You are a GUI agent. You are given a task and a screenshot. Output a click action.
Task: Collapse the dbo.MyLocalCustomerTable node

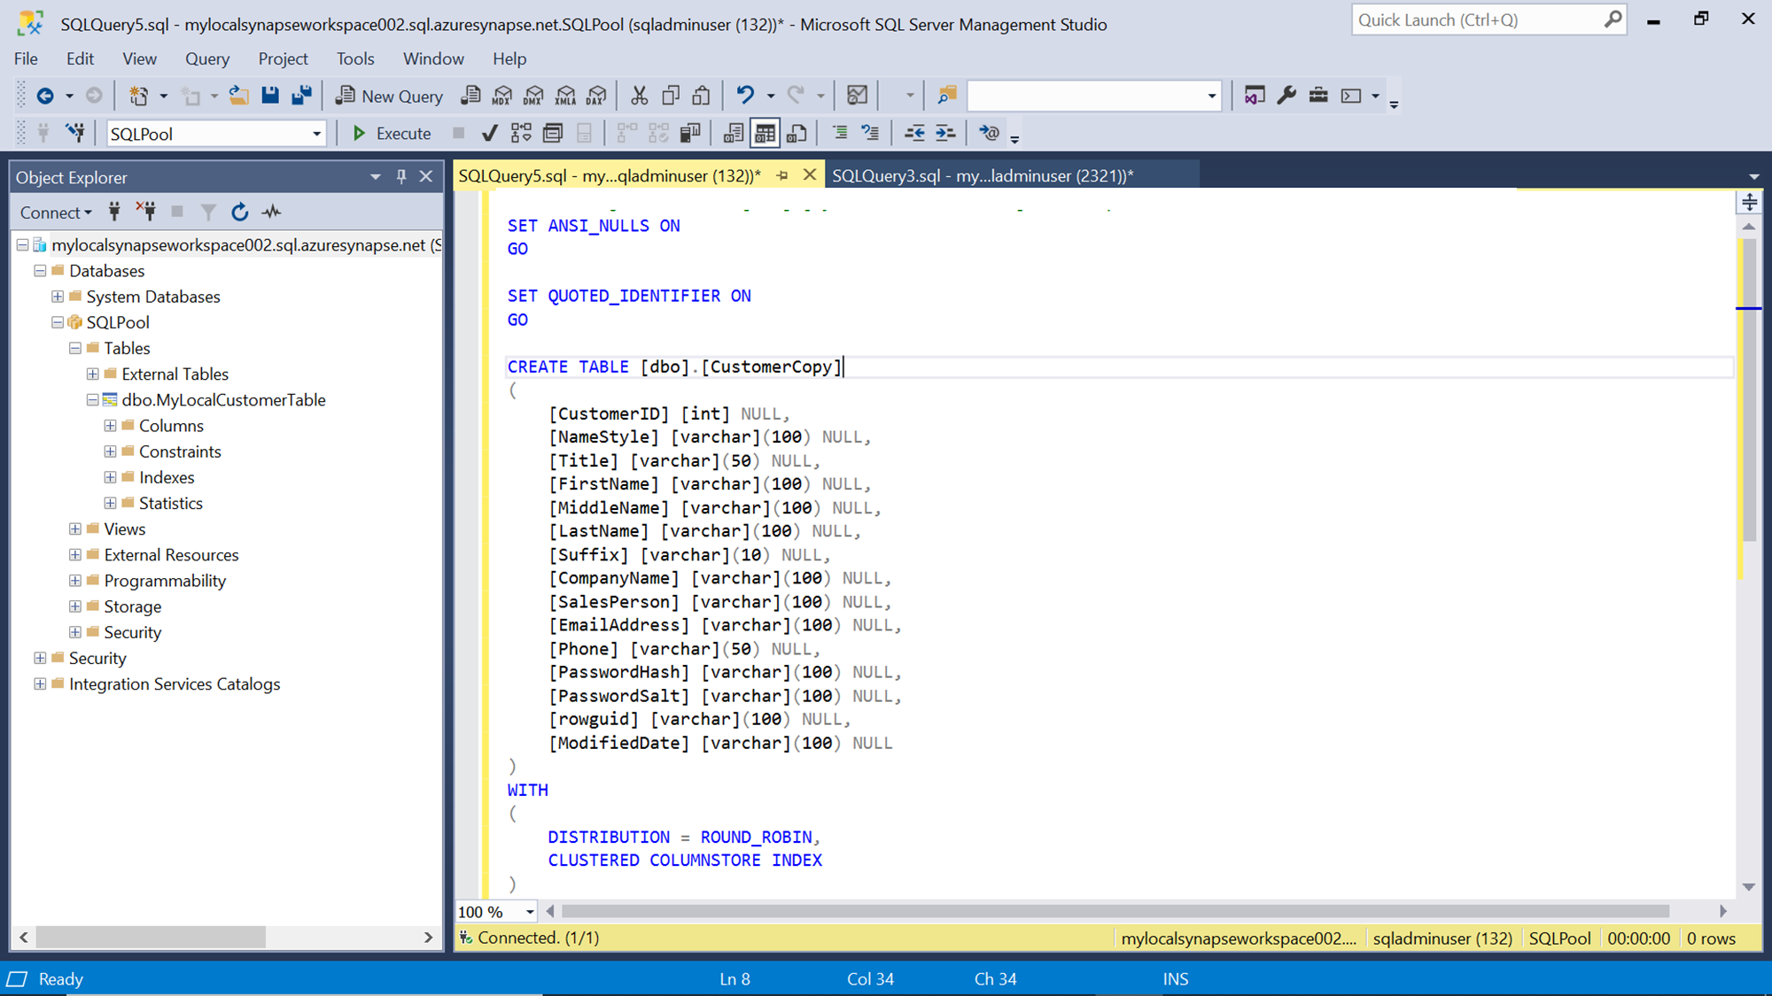click(x=92, y=400)
